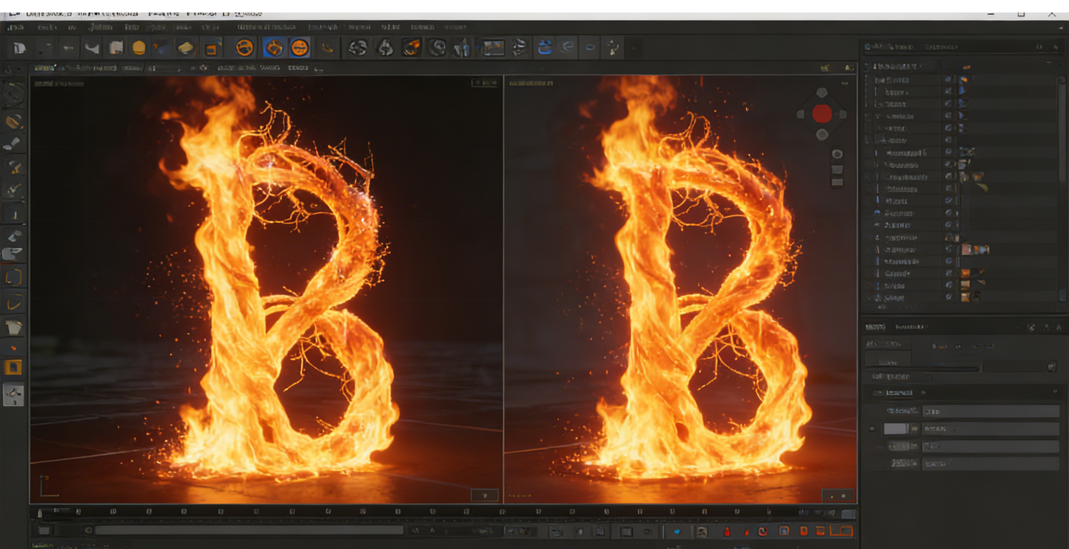The image size is (1069, 549).
Task: Select the orange bracket tool in the left toolbar
Action: (14, 277)
